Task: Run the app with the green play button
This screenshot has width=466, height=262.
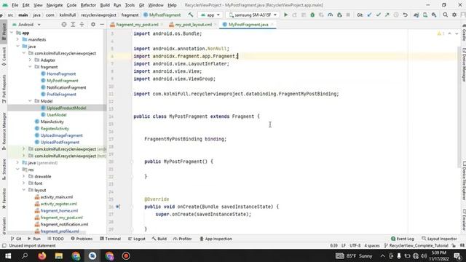Action: [285, 15]
